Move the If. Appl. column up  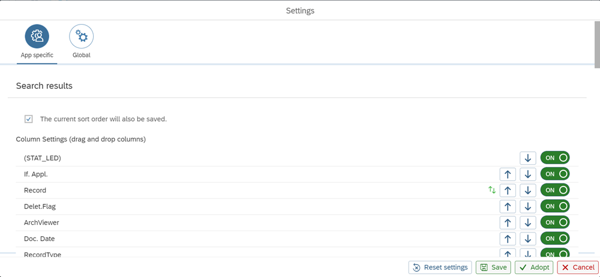pyautogui.click(x=508, y=174)
